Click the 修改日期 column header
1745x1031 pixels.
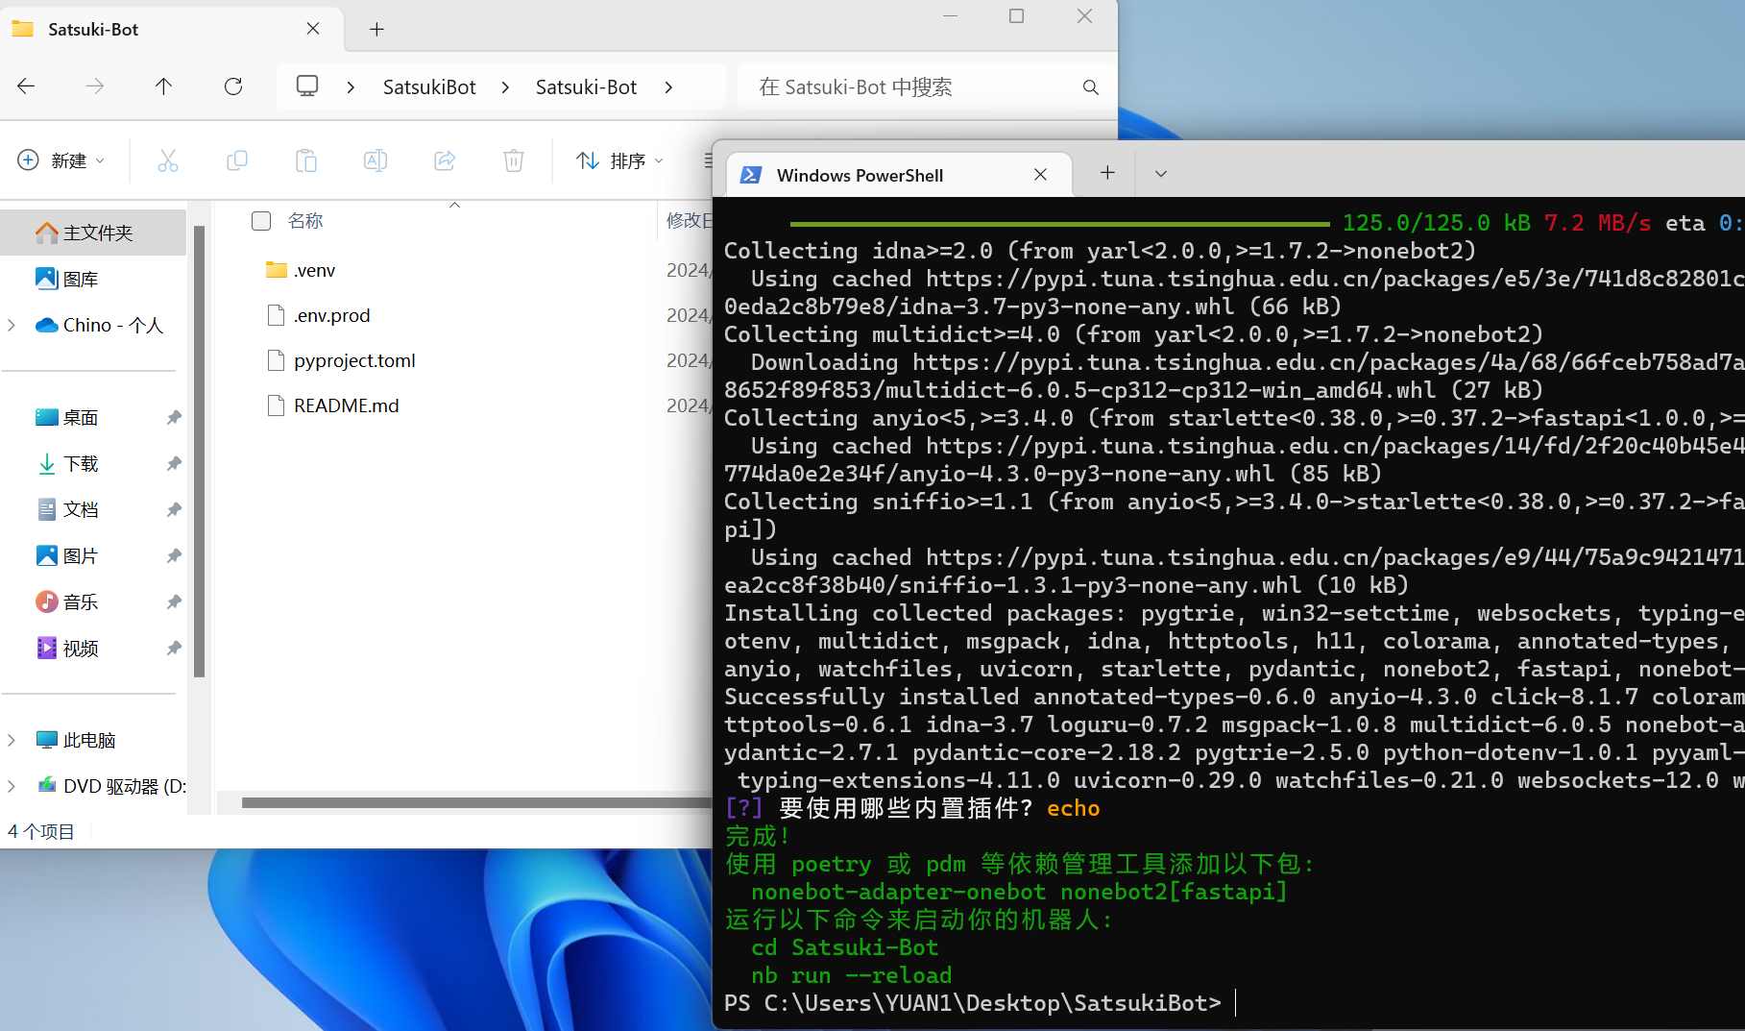690,221
